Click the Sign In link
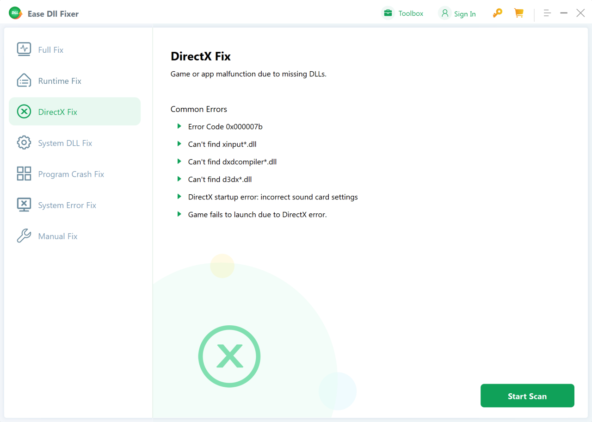The width and height of the screenshot is (592, 422). 463,13
